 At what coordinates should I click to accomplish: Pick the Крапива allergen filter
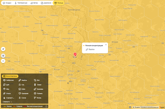tap(38, 89)
